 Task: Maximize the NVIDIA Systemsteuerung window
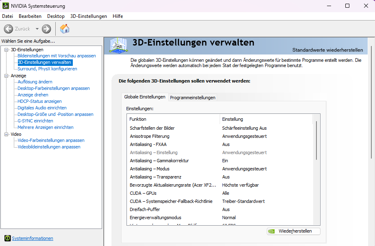pos(347,6)
